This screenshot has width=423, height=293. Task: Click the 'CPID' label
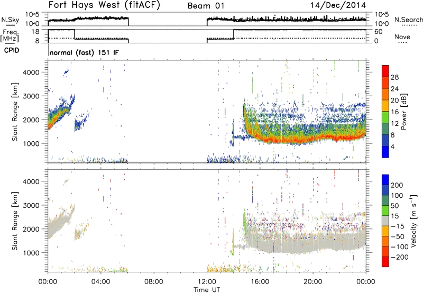pyautogui.click(x=12, y=50)
